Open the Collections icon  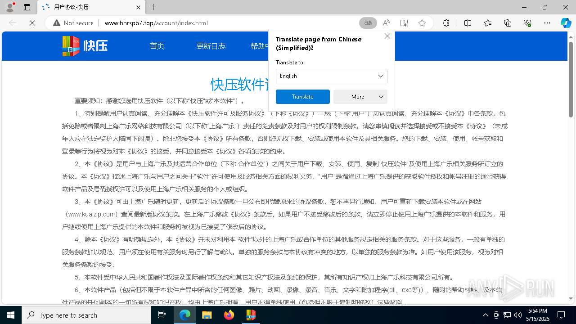(508, 23)
